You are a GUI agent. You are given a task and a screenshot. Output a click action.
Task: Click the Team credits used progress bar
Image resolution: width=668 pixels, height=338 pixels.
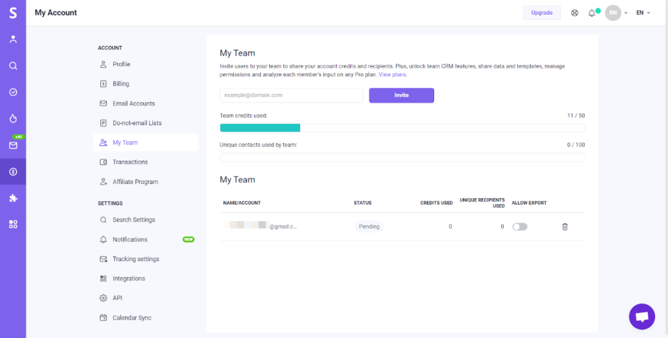(x=402, y=128)
